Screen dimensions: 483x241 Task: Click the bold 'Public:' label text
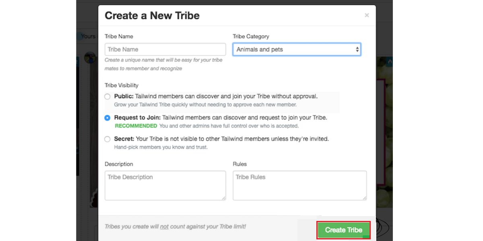[124, 96]
